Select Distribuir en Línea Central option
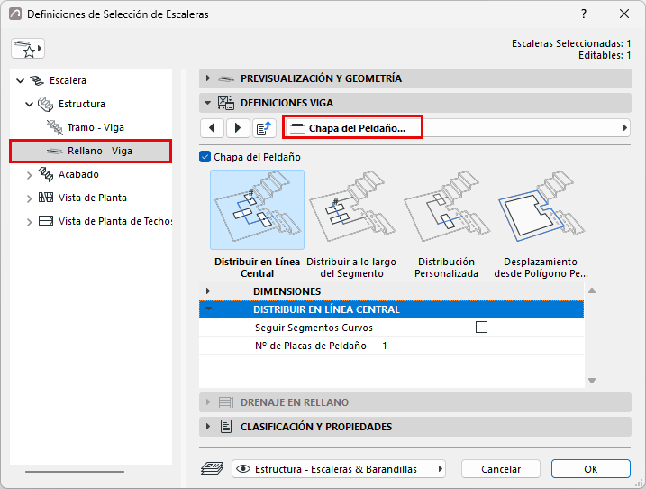Screen dimensions: 646x489 point(257,209)
